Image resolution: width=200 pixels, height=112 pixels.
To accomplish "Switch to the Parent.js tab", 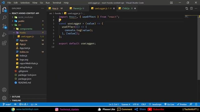I will pos(78,8).
